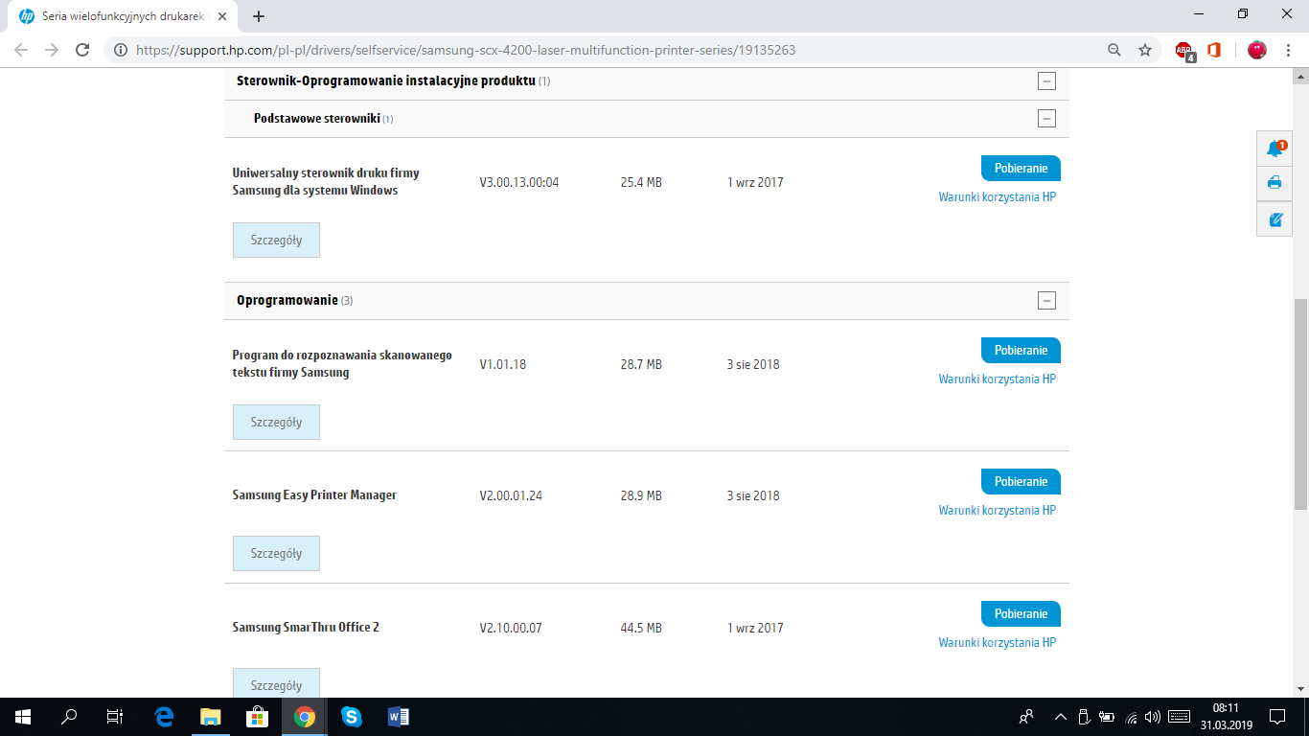Open a new browser tab
1309x736 pixels.
click(x=259, y=16)
